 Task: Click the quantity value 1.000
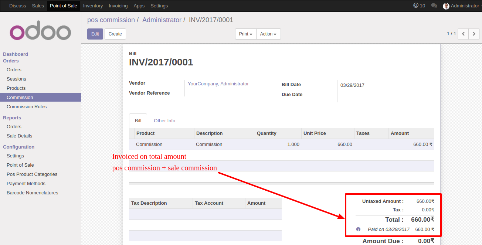(293, 144)
